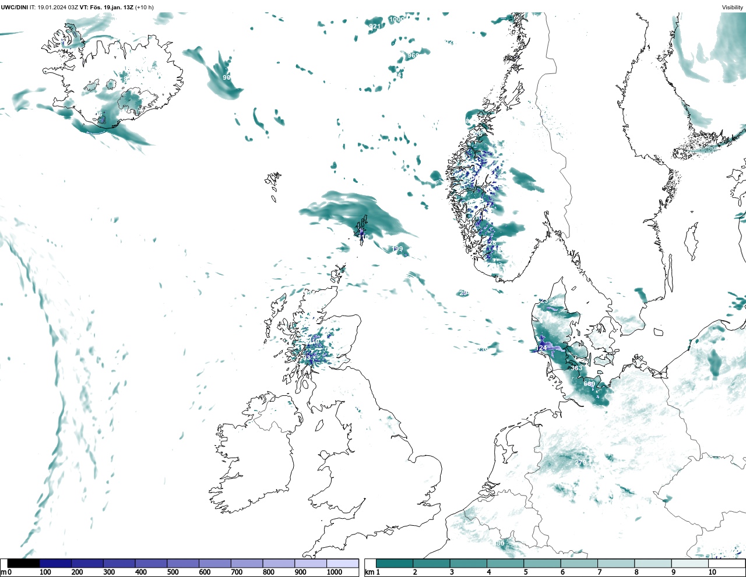
Task: Click the 2–3 km legend swatch
Action: pyautogui.click(x=432, y=563)
